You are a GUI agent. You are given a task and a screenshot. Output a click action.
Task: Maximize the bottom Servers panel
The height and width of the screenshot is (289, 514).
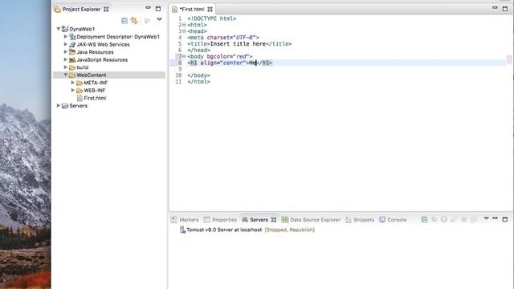[505, 219]
